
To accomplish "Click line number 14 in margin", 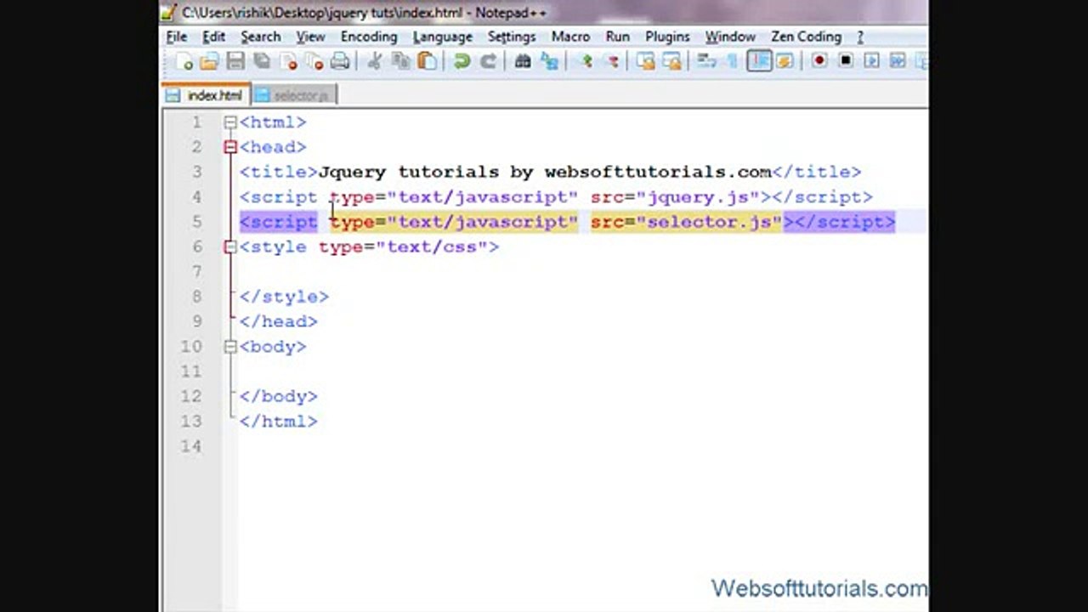I will pos(192,446).
